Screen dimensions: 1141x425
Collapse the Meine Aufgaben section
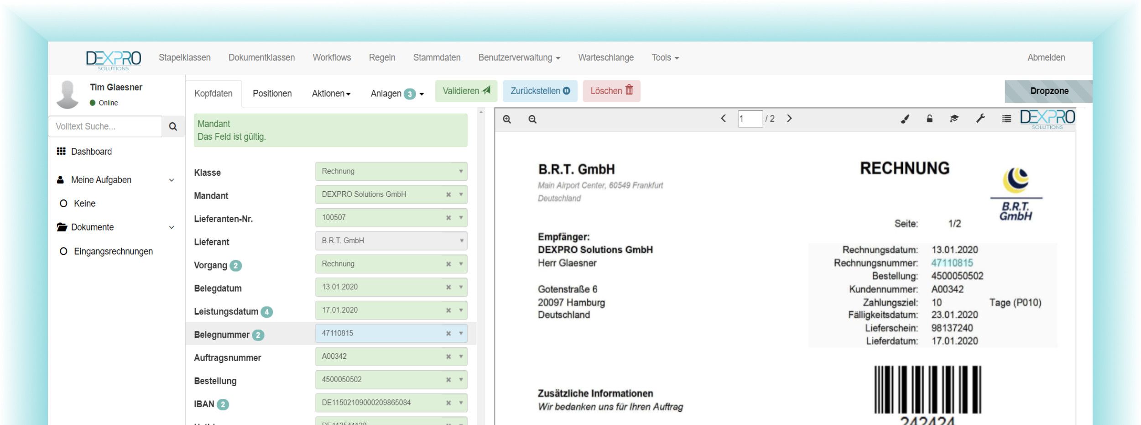(172, 180)
